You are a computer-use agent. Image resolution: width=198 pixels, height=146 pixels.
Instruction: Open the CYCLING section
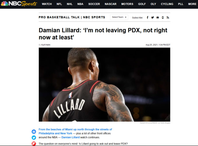167,4
